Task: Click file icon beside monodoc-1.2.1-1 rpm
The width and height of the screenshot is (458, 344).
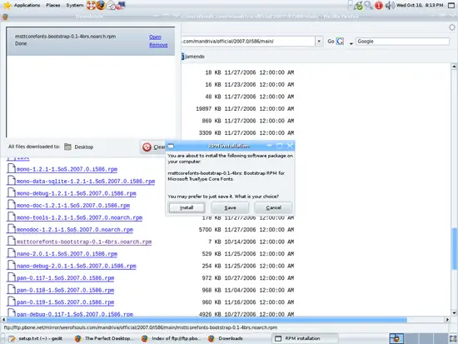Action: point(11,229)
